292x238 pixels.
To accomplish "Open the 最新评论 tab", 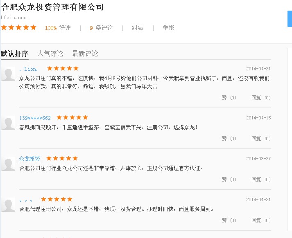I will [x=85, y=54].
